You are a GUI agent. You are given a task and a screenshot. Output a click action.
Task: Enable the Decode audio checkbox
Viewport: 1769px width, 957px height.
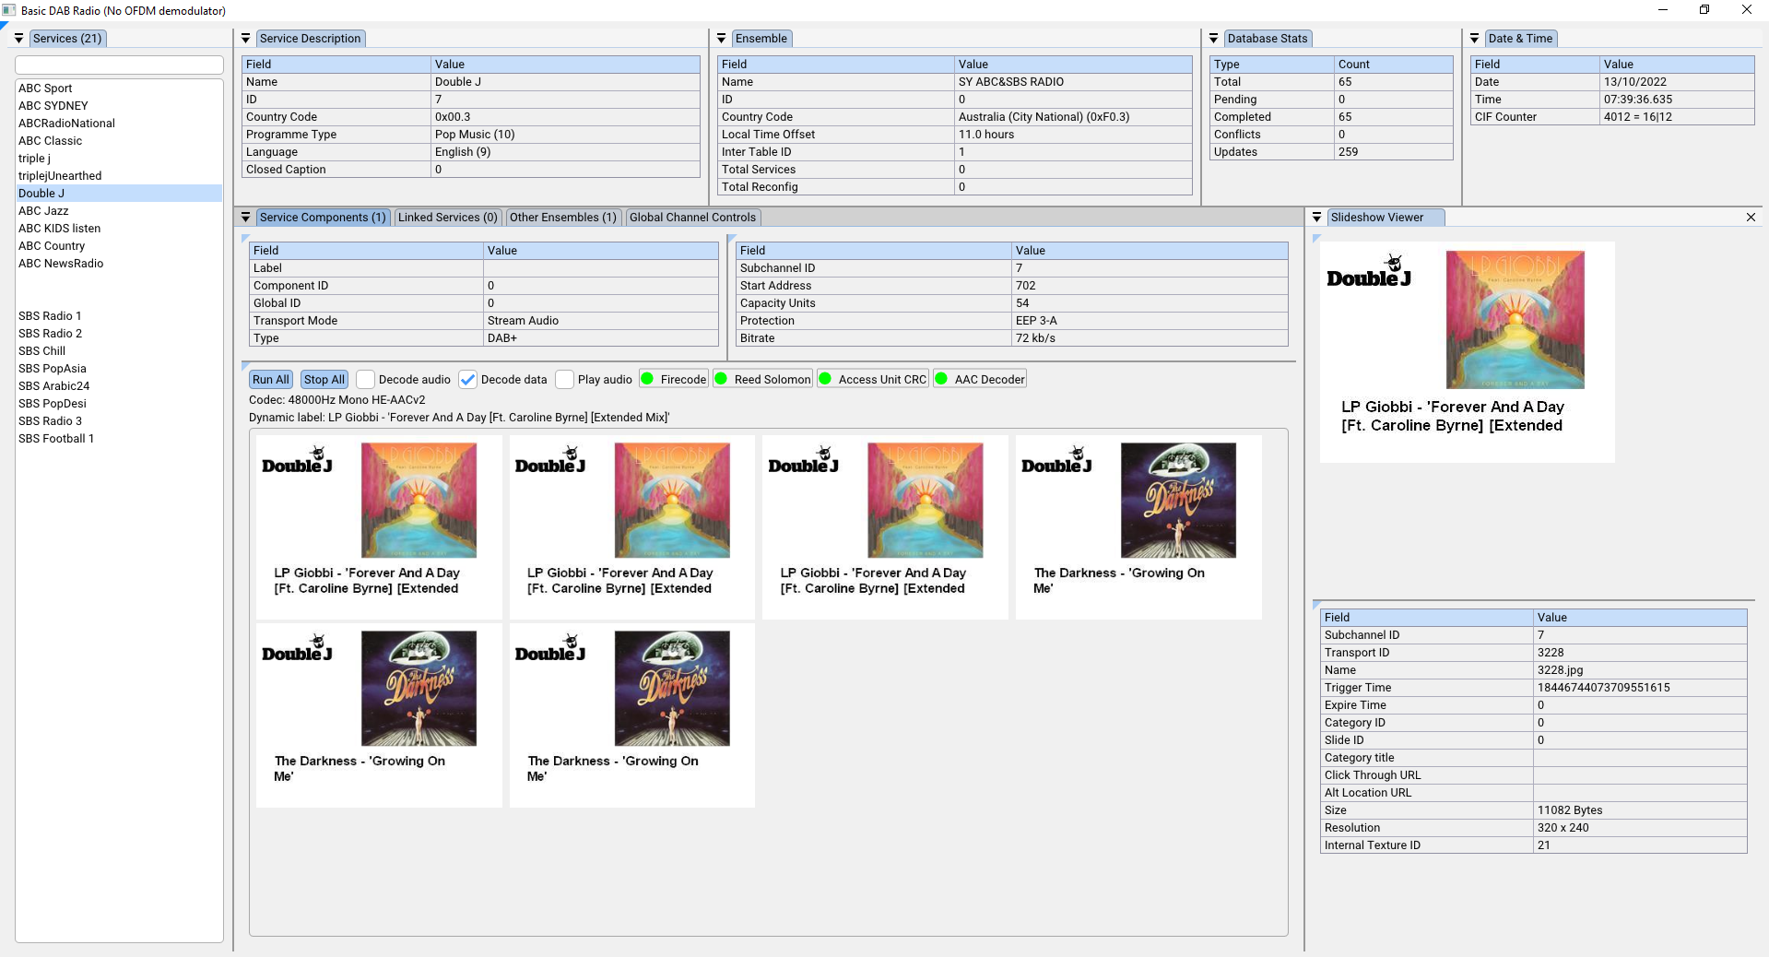pos(365,380)
